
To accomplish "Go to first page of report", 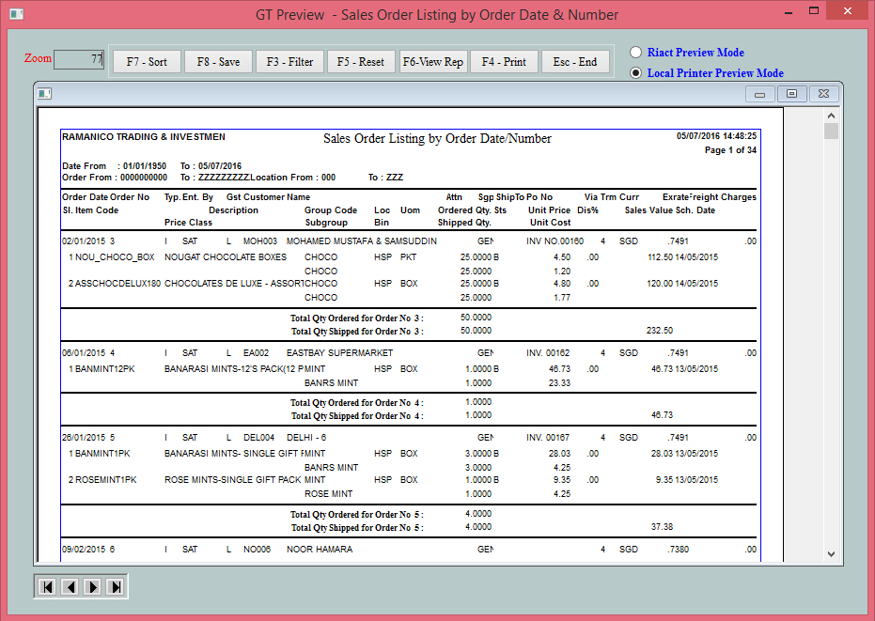I will 46,586.
